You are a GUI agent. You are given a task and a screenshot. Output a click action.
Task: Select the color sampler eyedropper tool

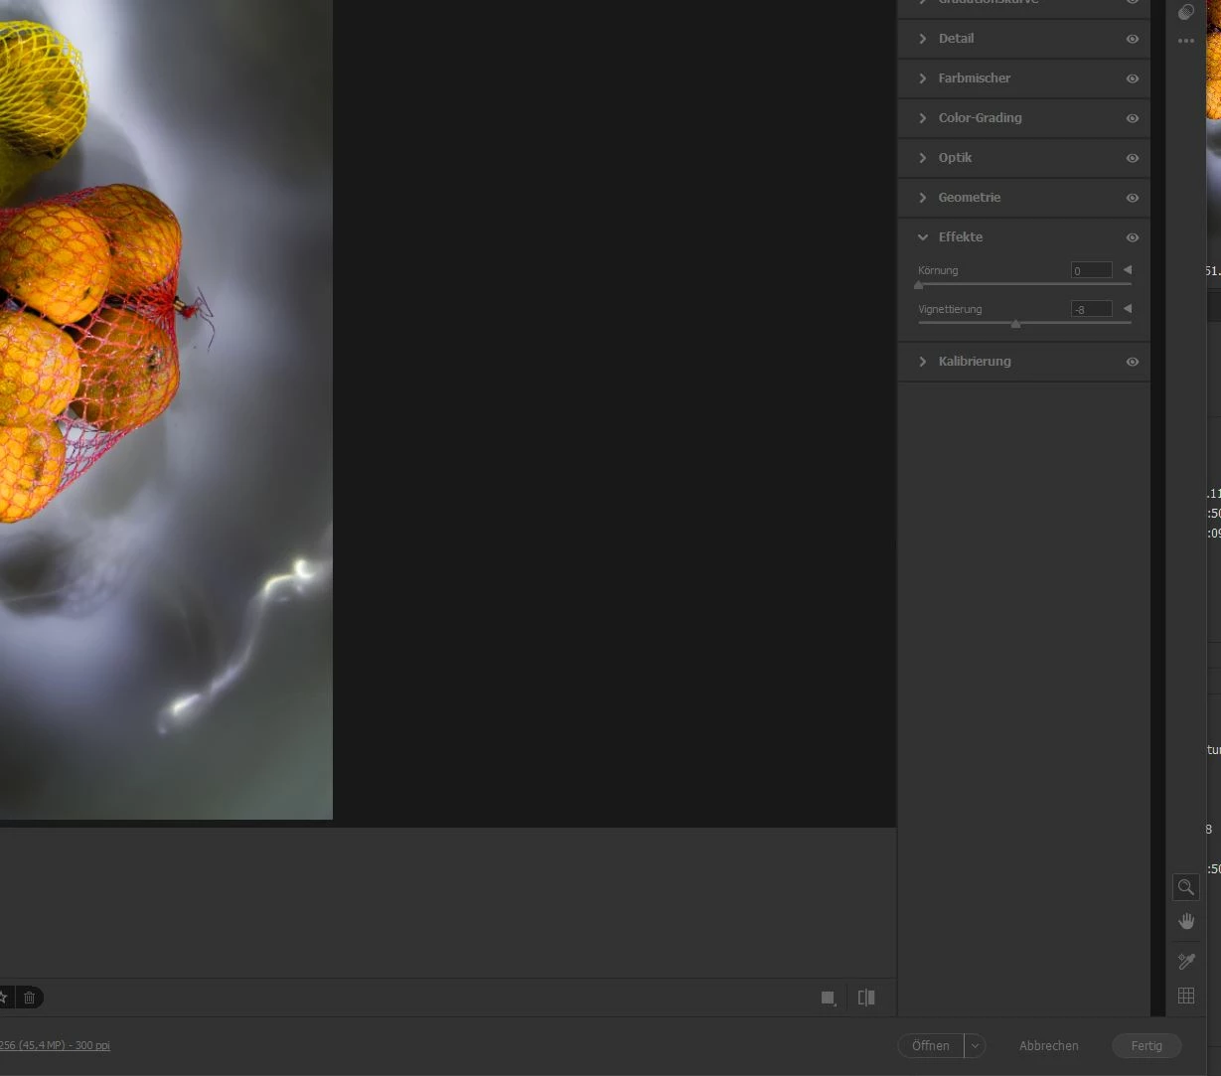[1186, 961]
